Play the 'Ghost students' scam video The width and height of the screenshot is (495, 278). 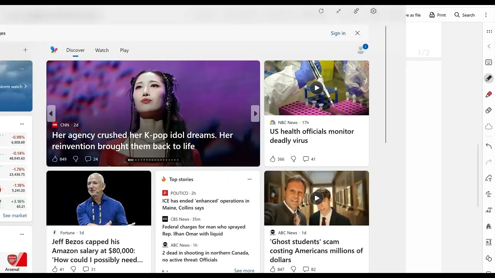[x=317, y=198]
